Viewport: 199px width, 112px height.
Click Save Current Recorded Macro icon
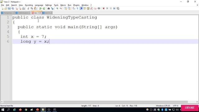(118, 8)
